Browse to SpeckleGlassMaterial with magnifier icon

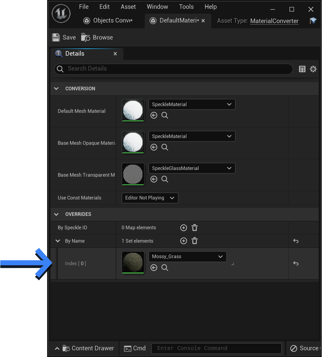tap(164, 179)
